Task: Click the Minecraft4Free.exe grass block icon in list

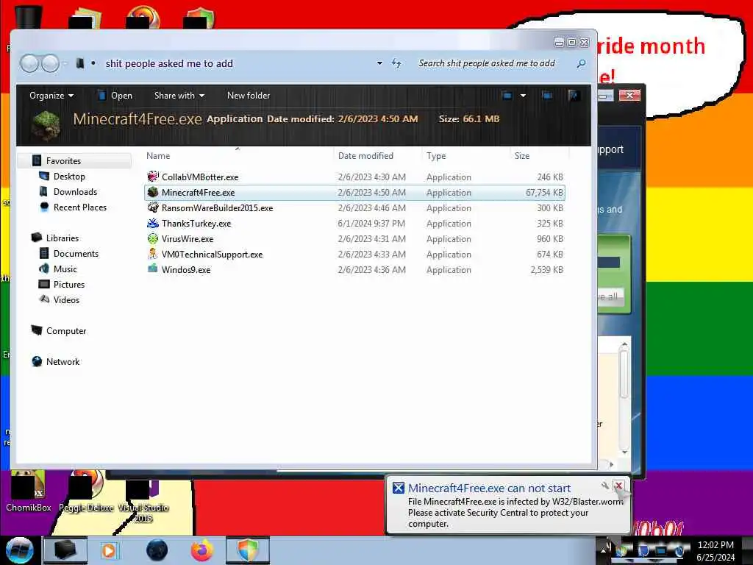Action: coord(153,192)
